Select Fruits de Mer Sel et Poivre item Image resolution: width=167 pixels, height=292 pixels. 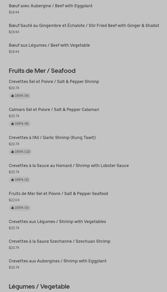coord(58,193)
